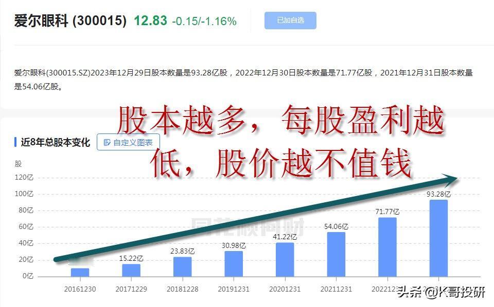
Task: Click the 23.83亿 data label
Action: (182, 252)
